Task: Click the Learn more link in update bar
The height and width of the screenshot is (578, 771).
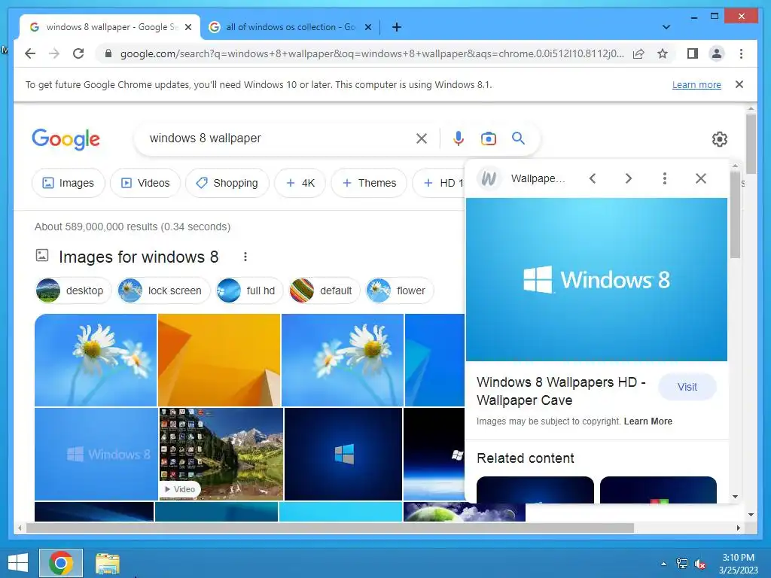Action: (x=696, y=84)
